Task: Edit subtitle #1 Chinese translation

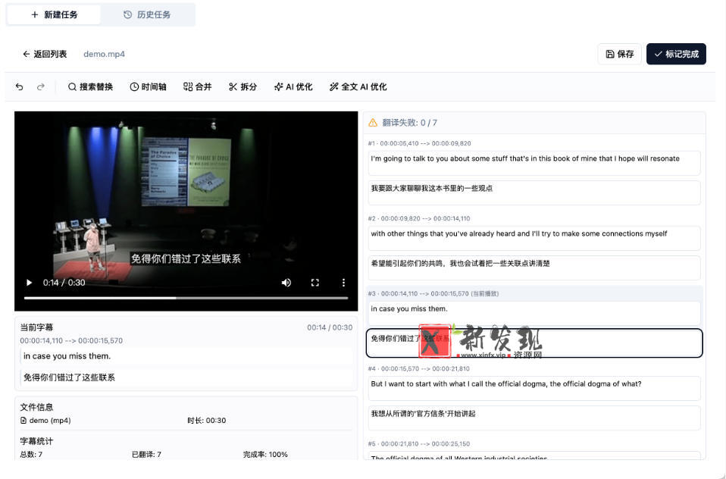Action: tap(534, 193)
